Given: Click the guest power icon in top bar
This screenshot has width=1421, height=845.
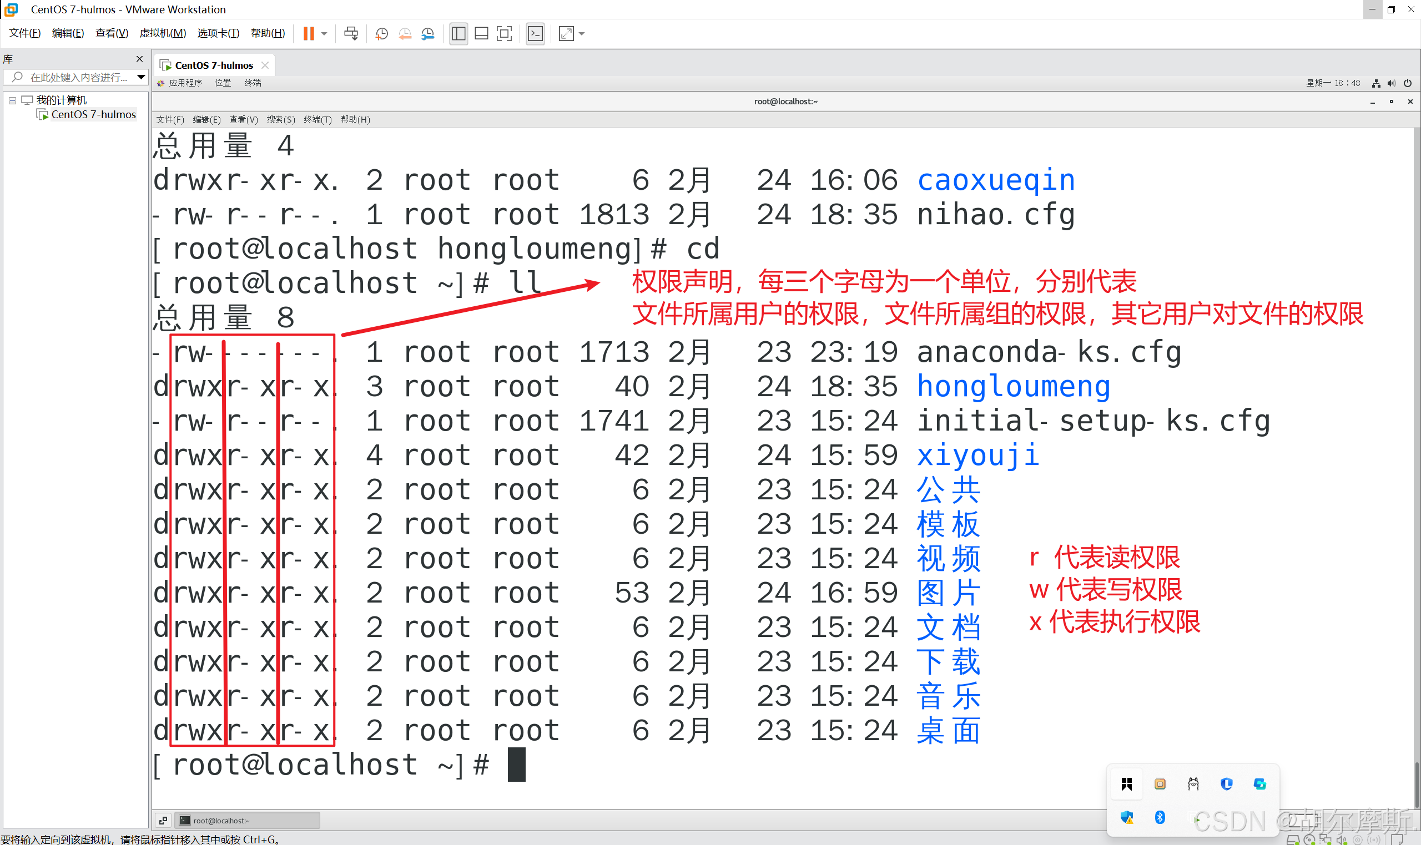Looking at the screenshot, I should pyautogui.click(x=1407, y=83).
